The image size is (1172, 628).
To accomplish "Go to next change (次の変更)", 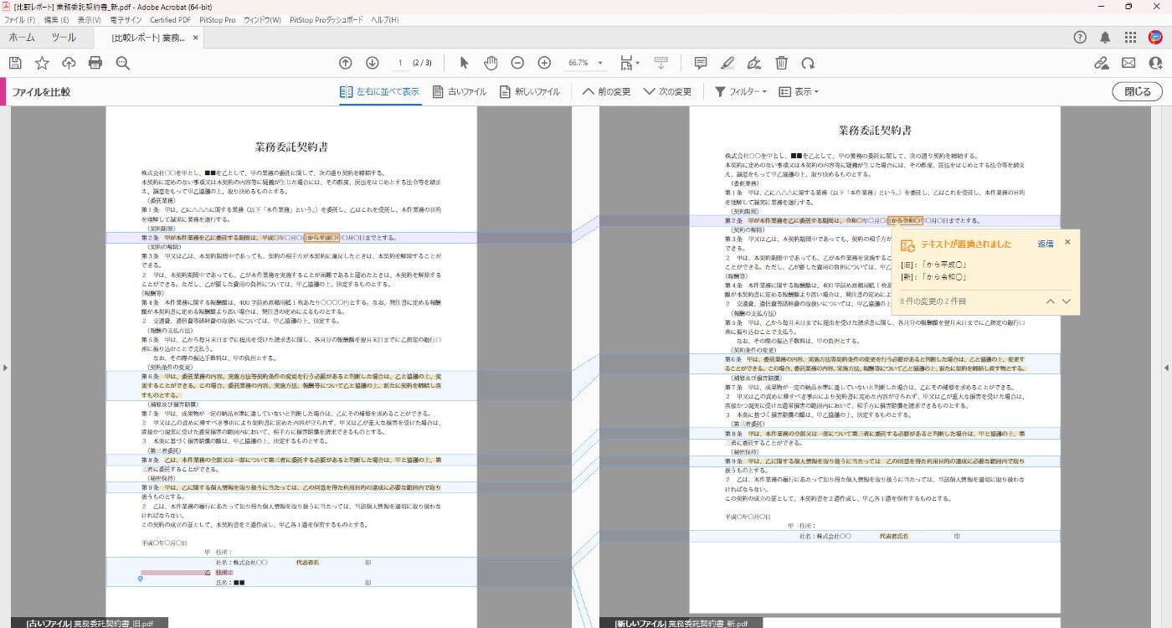I will 667,92.
